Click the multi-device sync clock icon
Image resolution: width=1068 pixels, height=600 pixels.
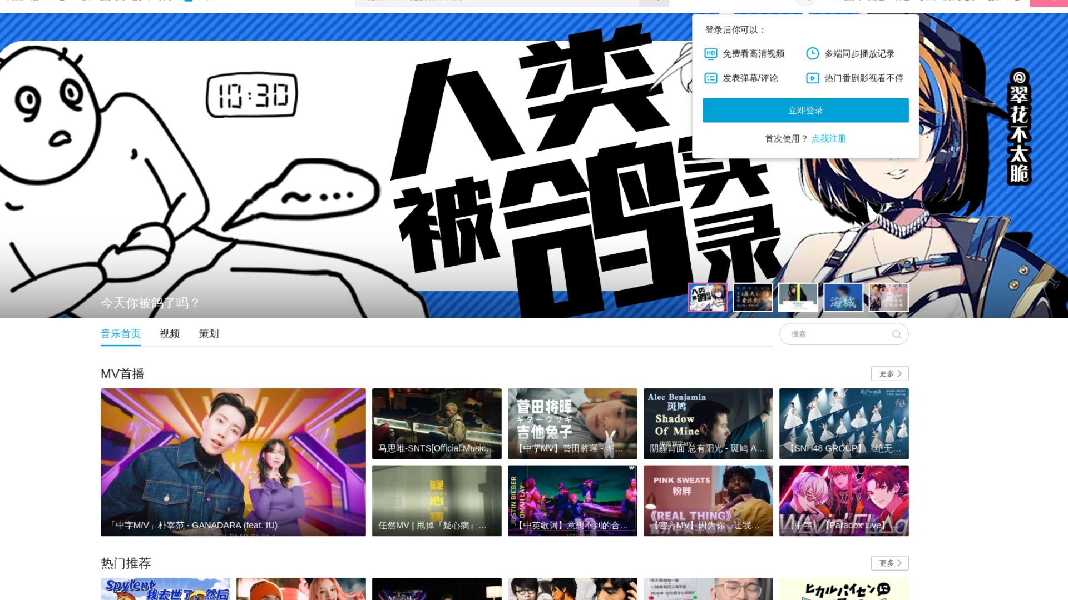812,54
